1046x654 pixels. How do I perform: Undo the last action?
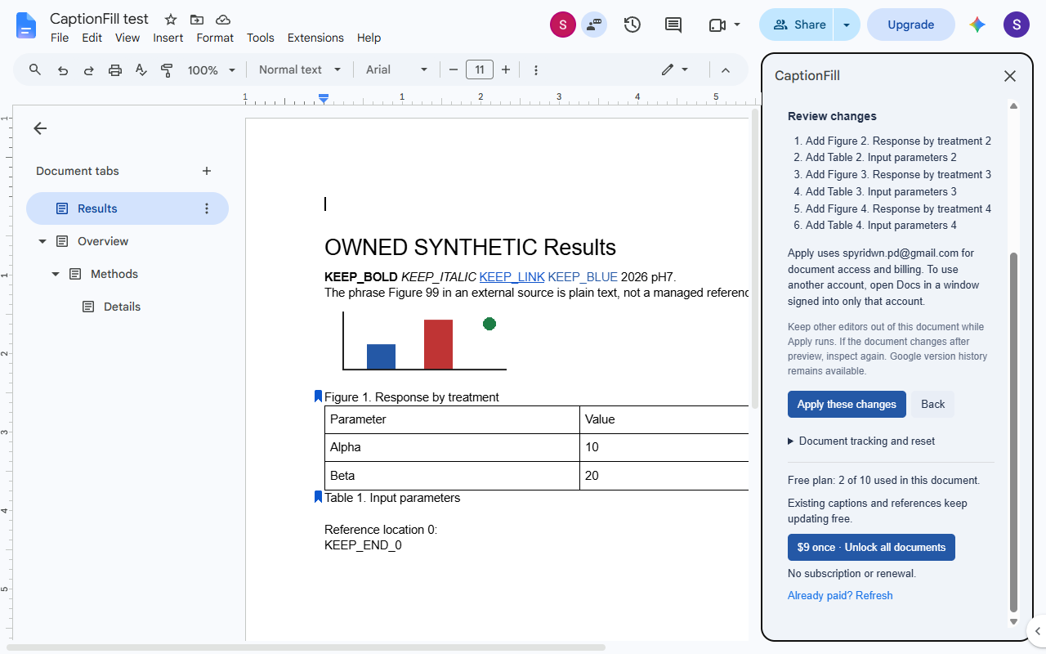63,70
